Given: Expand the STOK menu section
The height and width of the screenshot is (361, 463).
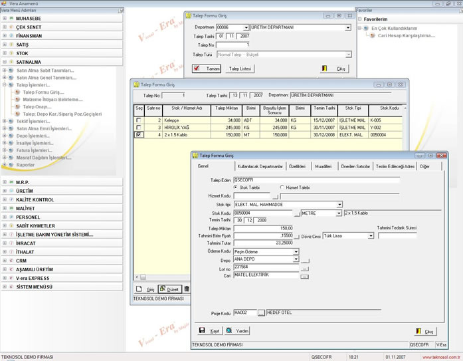Looking at the screenshot, I should (x=5, y=53).
